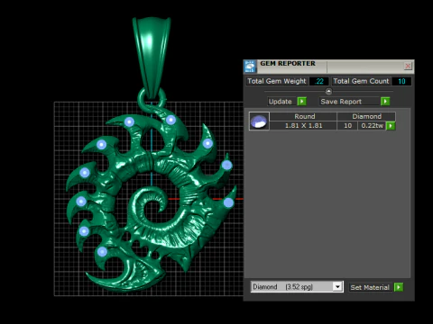
Task: Click the green arrow next to Set Material
Action: pos(399,287)
